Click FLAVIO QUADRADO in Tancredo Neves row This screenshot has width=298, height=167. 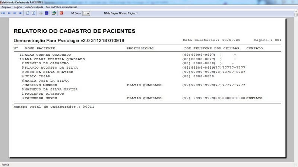(x=144, y=98)
